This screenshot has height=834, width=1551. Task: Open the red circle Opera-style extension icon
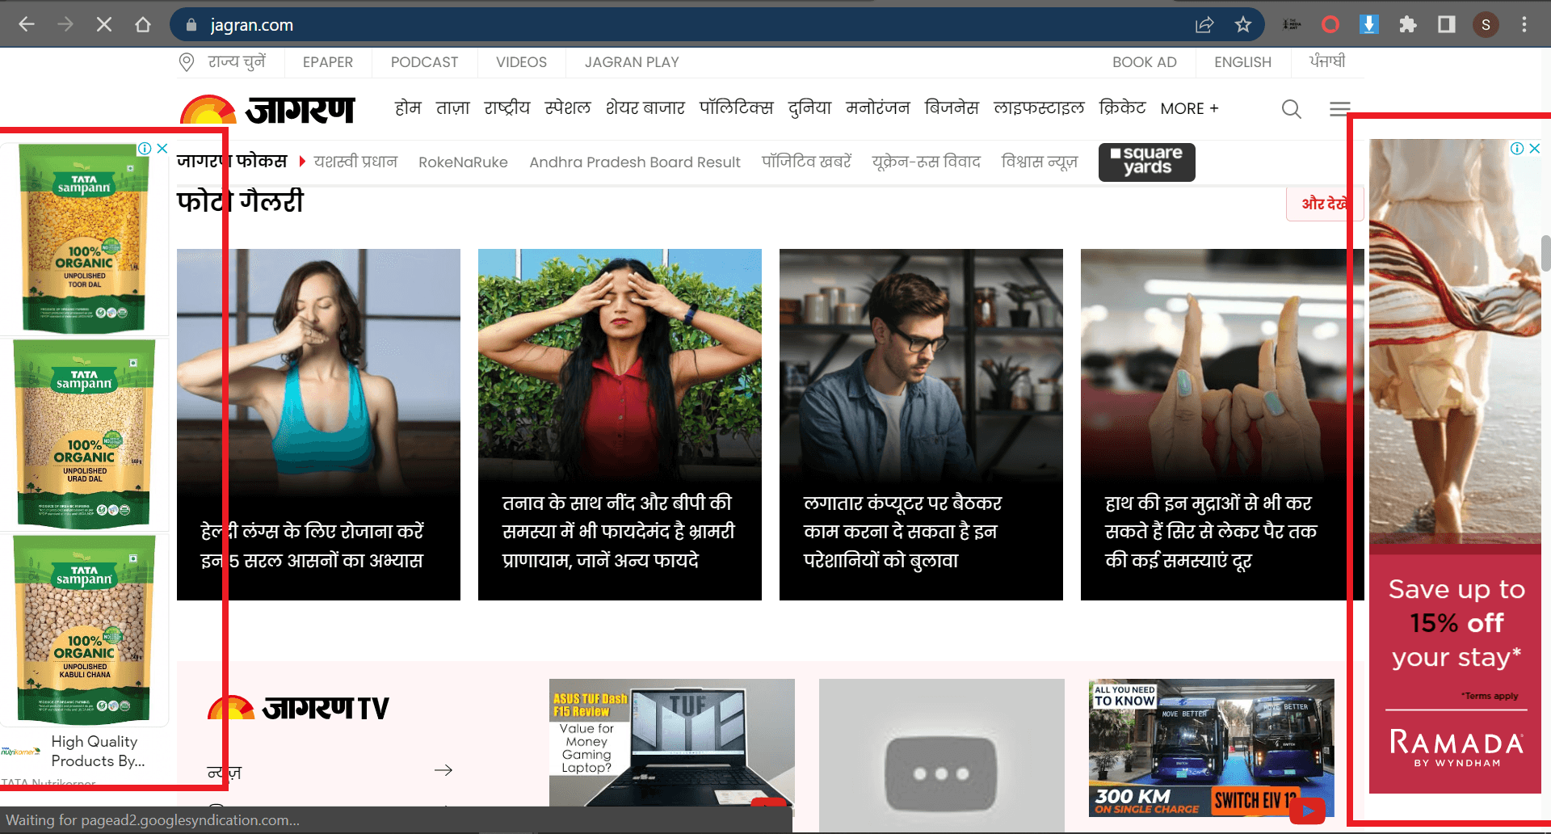tap(1330, 24)
